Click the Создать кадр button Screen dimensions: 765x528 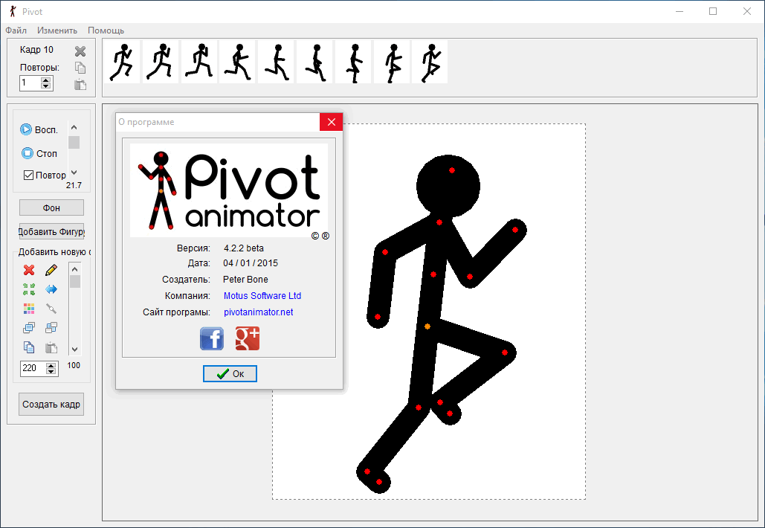(x=51, y=405)
